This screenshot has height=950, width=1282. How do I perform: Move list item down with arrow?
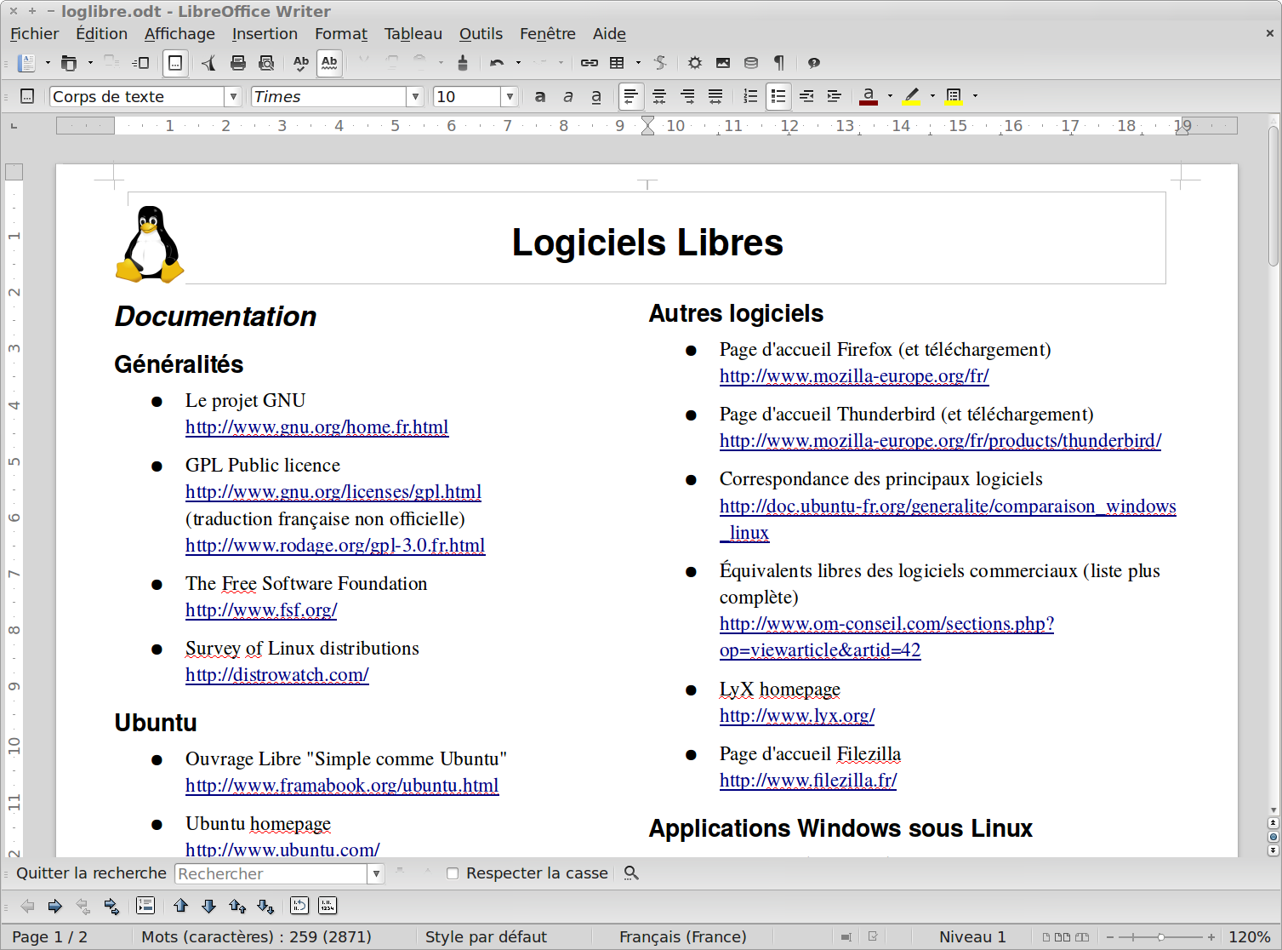209,906
